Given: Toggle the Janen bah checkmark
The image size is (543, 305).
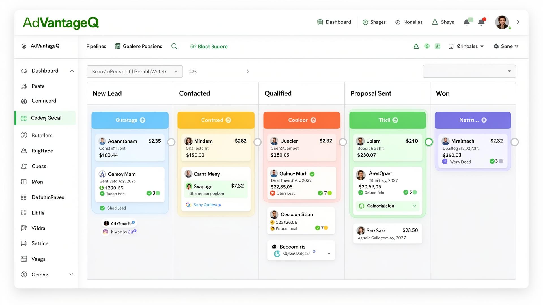Looking at the screenshot, I should coord(102,194).
